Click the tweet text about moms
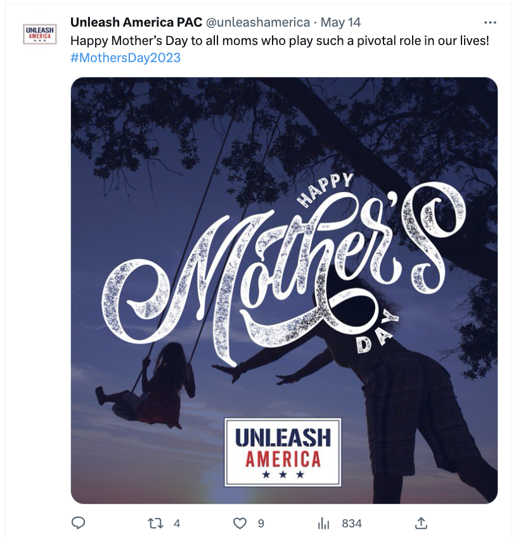The width and height of the screenshot is (516, 540). 280,41
